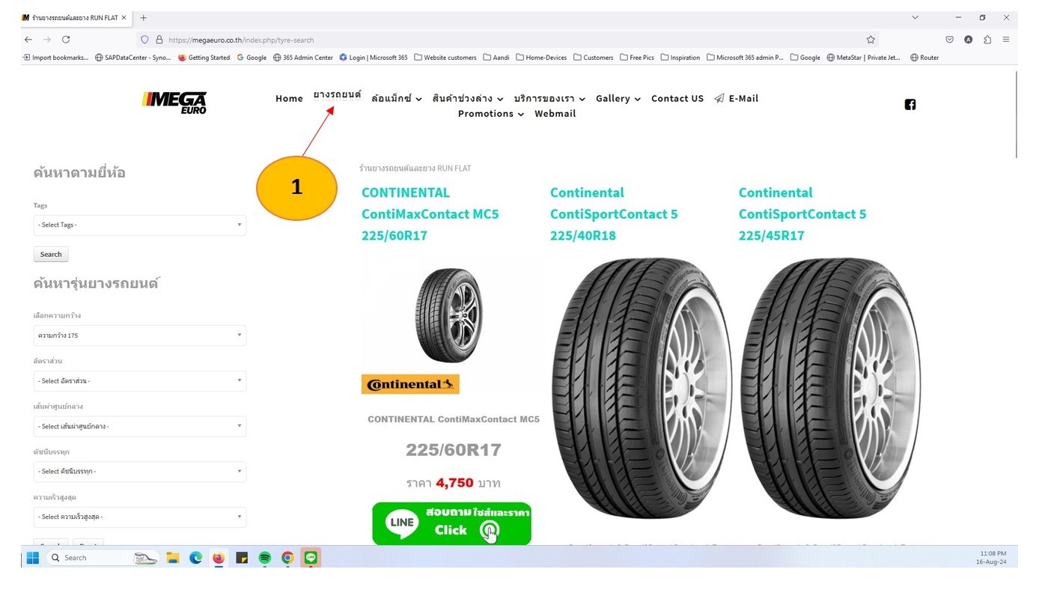This screenshot has width=1045, height=593.
Task: Open Google Chrome from the taskbar
Action: pyautogui.click(x=287, y=558)
